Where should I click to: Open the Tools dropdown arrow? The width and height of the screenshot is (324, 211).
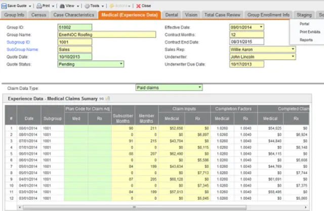tap(103, 6)
